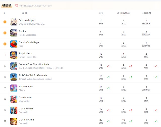The image size is (161, 127).
Task: Open the Royal Match title link
Action: coord(25,53)
